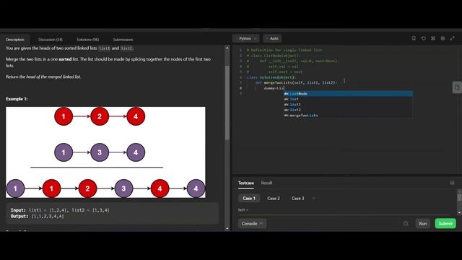Click line number 9 in editor gutter
The image size is (462, 260).
pos(240,93)
